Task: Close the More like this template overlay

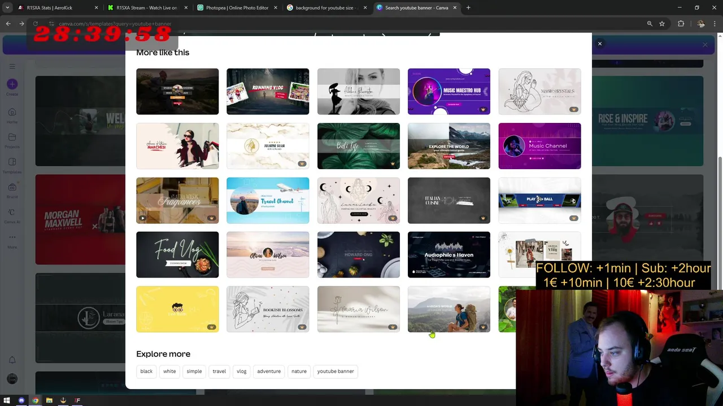Action: coord(600,43)
